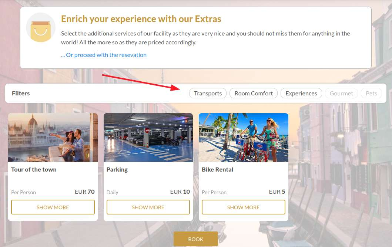Image resolution: width=392 pixels, height=247 pixels.
Task: Expand Show More for Tour of the town
Action: coord(53,207)
